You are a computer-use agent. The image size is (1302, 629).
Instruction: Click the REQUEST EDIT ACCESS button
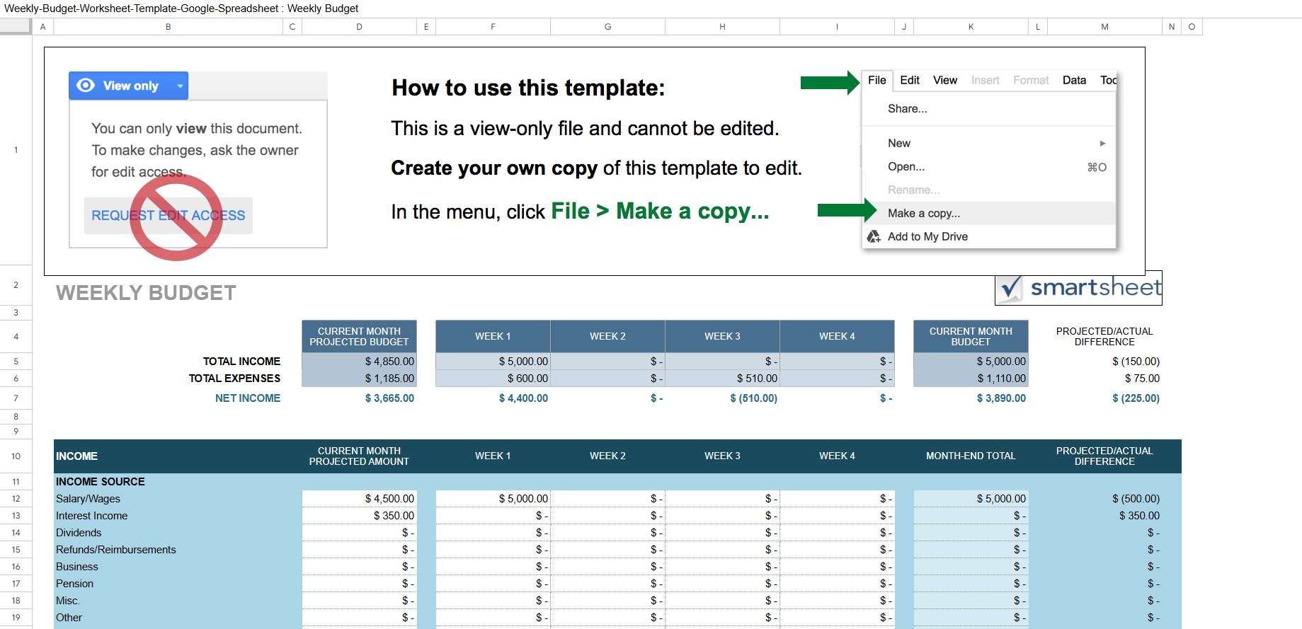168,216
